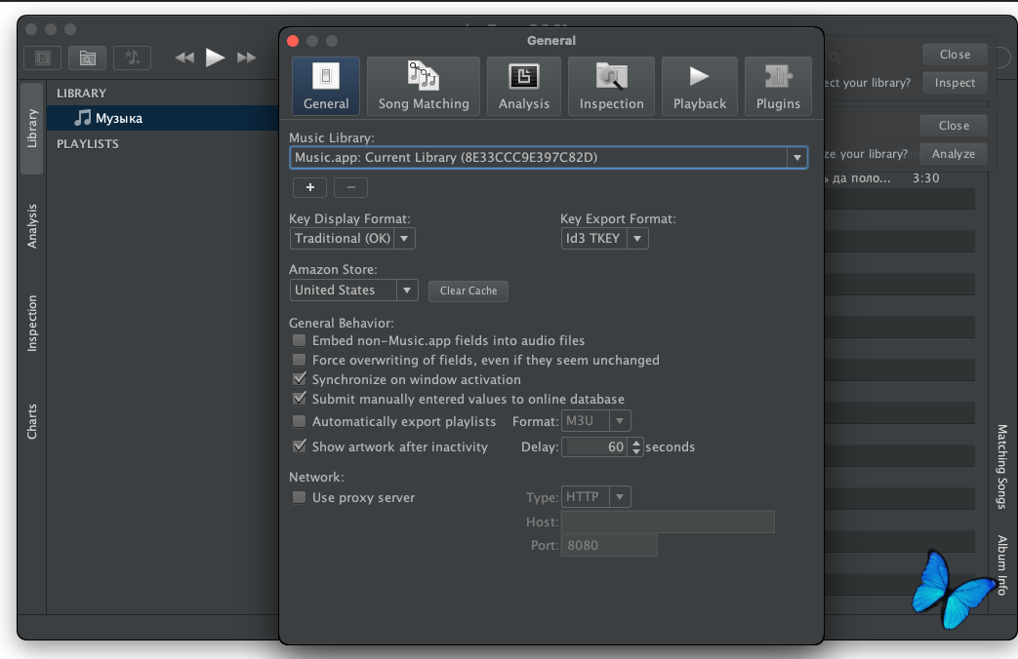1018x659 pixels.
Task: Disable Synchronize on window activation
Action: click(300, 380)
